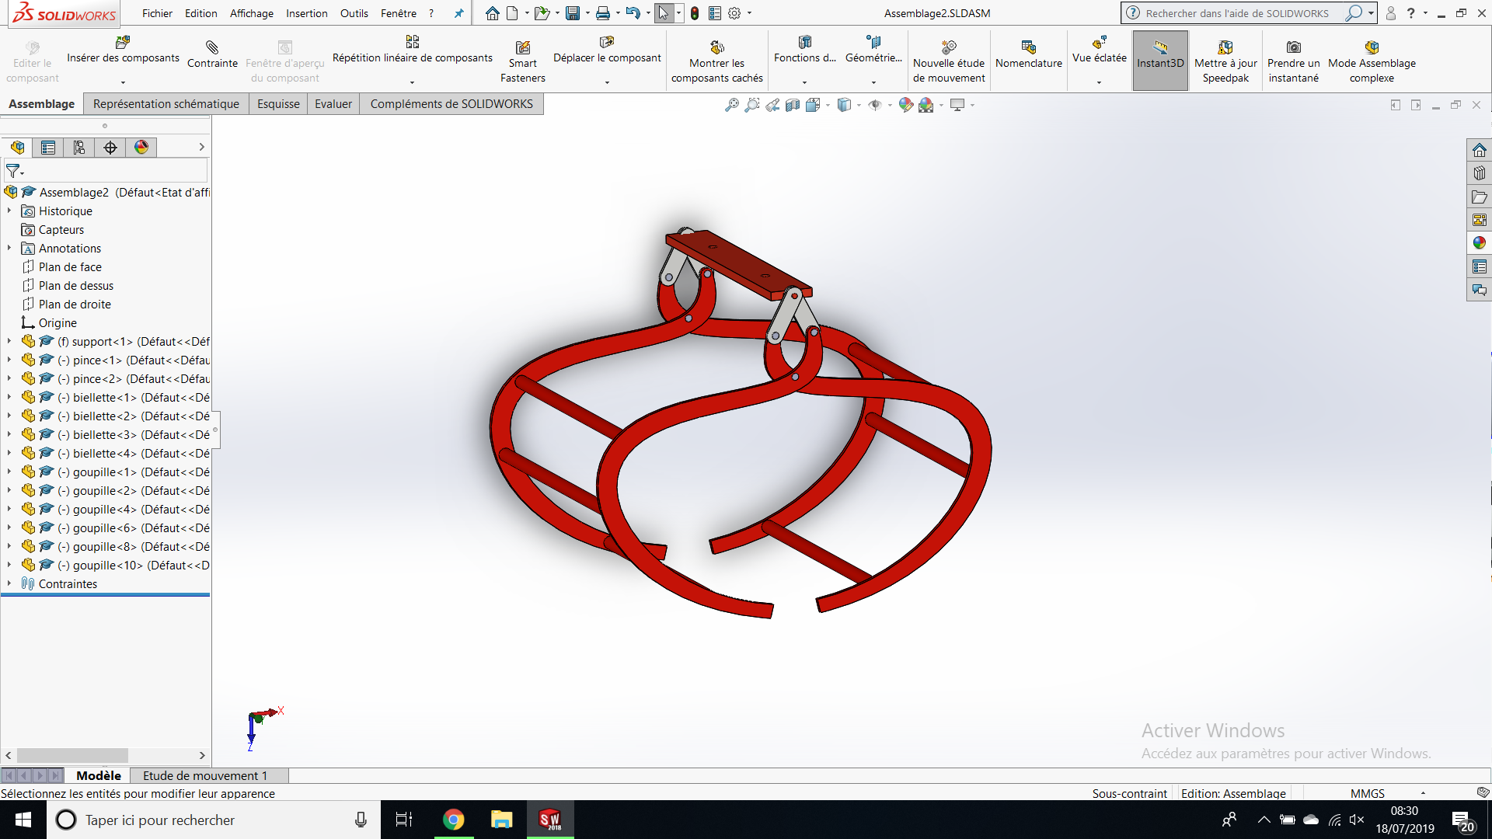Click the feature tree horizontal scrollbar

(x=72, y=755)
